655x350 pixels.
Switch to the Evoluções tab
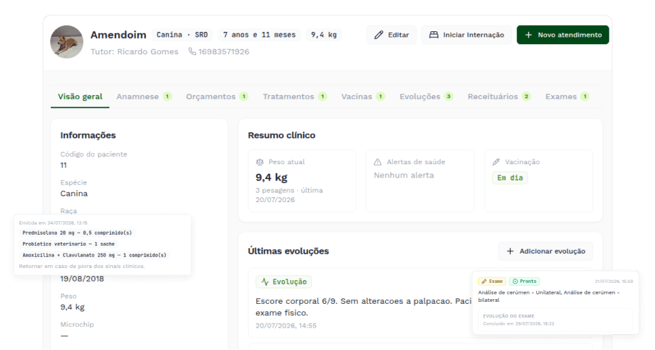click(x=426, y=96)
